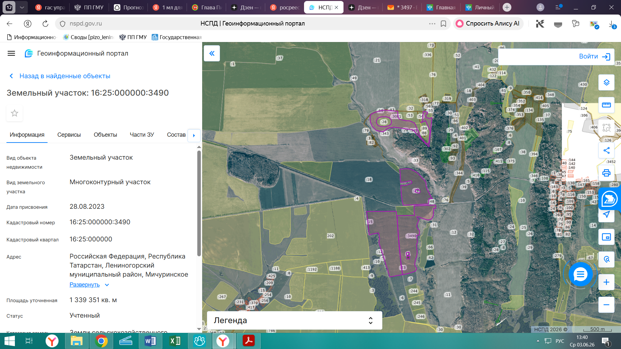Open the online chat bubble
Viewport: 621px width, 349px height.
point(581,274)
